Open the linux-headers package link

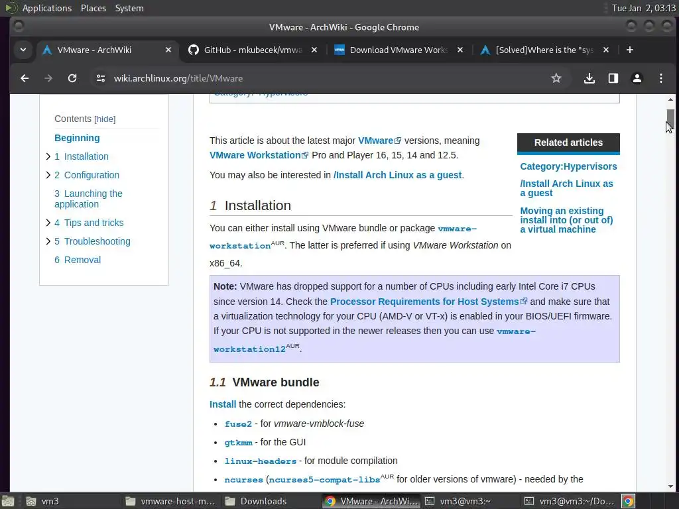260,461
